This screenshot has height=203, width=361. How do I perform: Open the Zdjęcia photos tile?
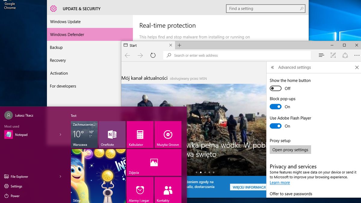point(154,162)
